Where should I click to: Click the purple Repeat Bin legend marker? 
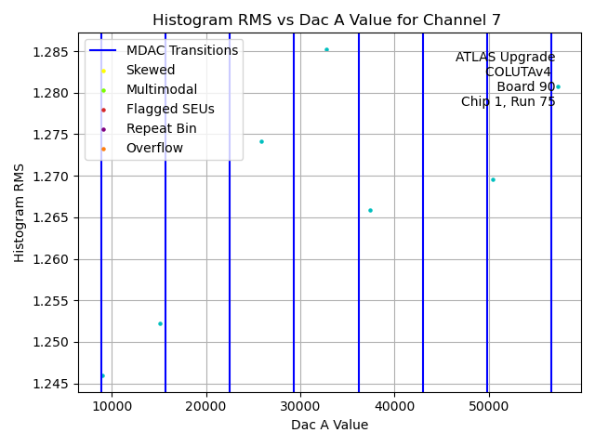pos(103,129)
